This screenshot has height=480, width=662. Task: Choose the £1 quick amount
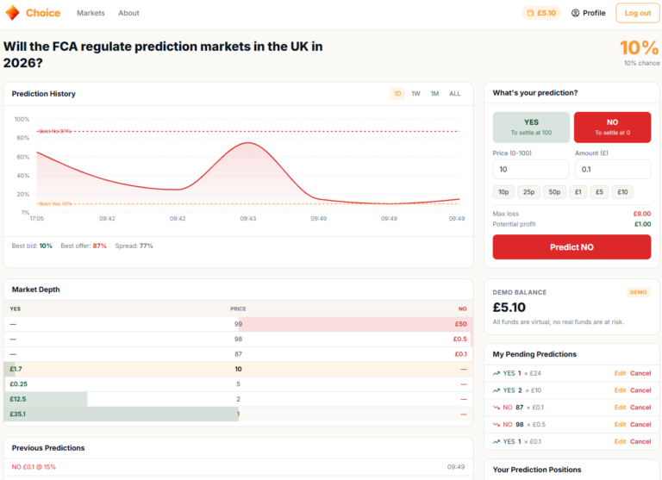[578, 192]
